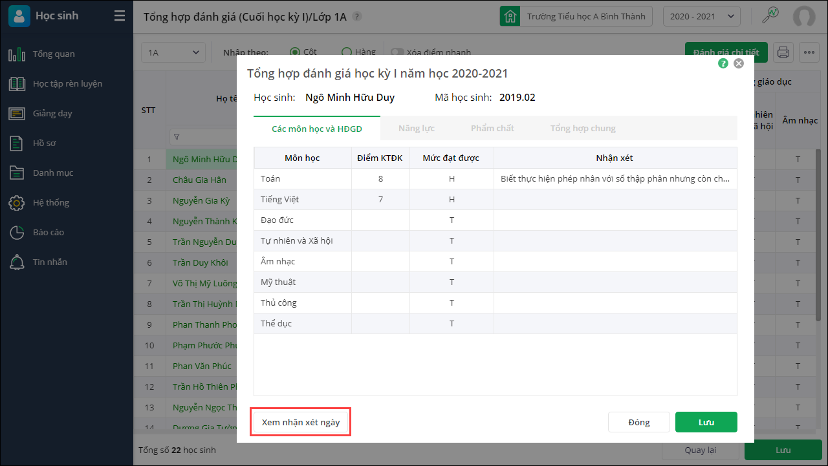Click the Xem nhận xét ngày button

[x=301, y=422]
